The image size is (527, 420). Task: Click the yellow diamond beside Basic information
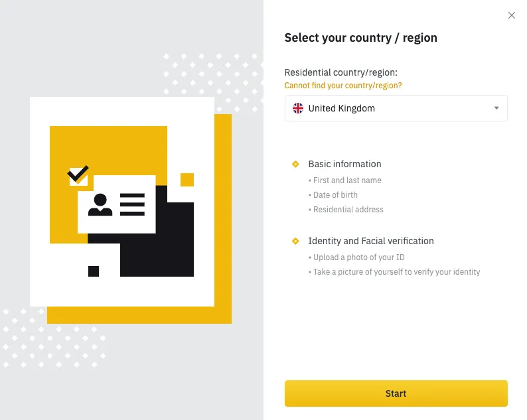click(x=296, y=164)
